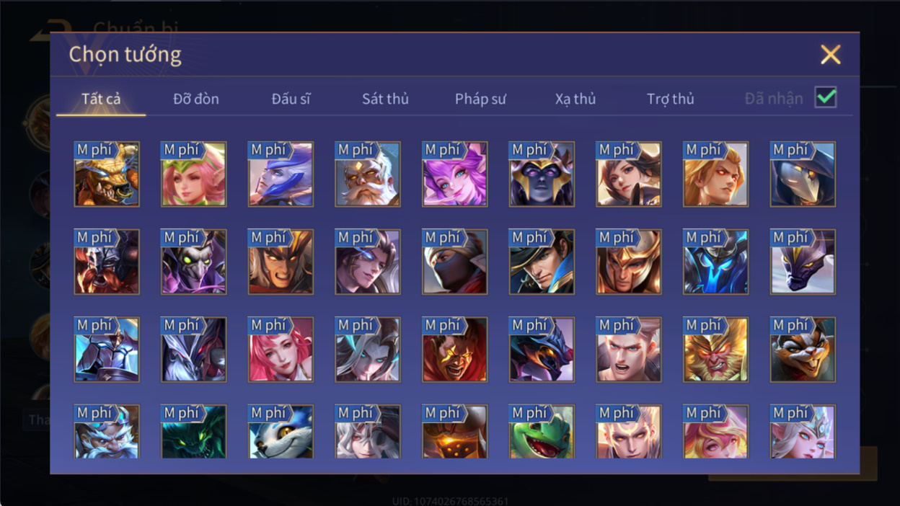
Task: Show the Pháp sư hero category
Action: tap(480, 99)
